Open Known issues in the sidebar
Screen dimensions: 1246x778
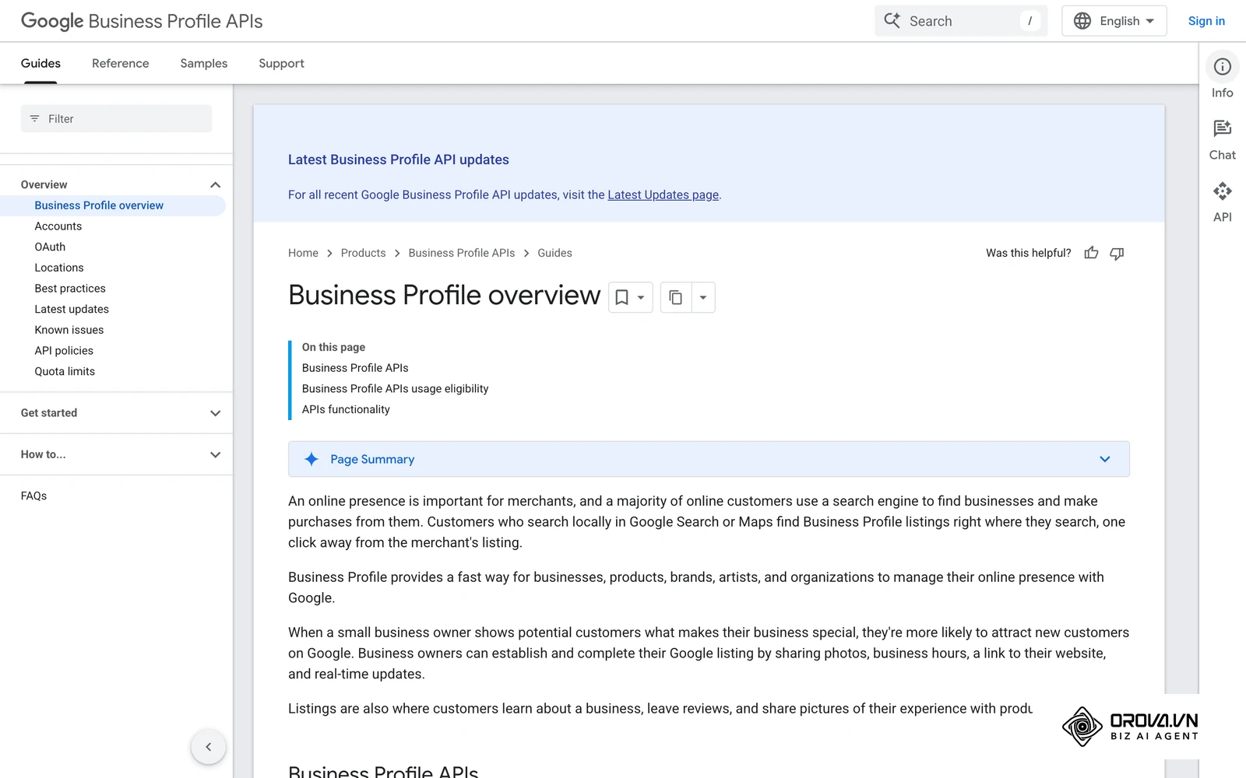69,330
